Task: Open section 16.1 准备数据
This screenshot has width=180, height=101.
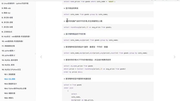Action: pos(10,74)
